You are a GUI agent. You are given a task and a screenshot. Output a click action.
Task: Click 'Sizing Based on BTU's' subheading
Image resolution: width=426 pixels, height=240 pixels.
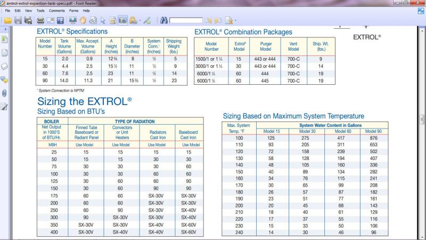(x=71, y=111)
